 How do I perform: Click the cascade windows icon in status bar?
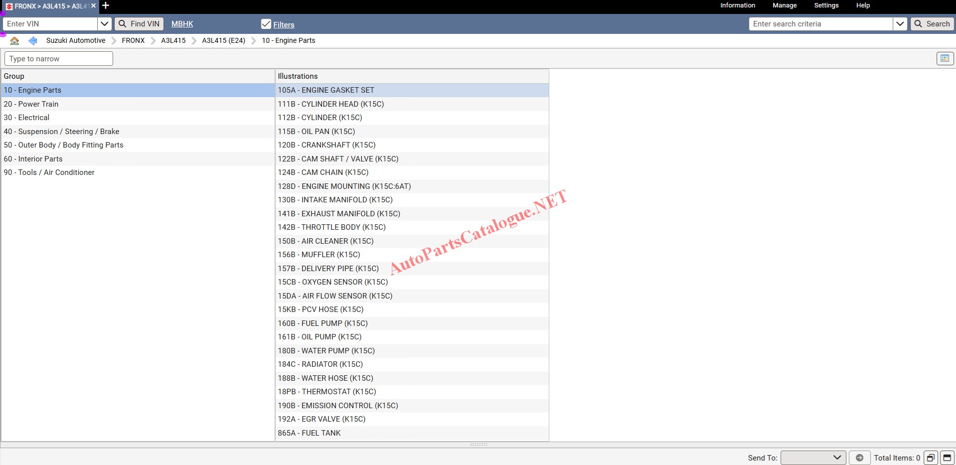[x=931, y=458]
